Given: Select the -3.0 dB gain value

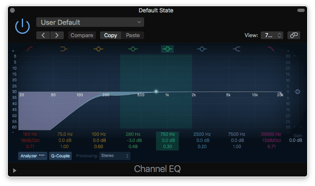Looking at the screenshot, I should click(x=134, y=140).
